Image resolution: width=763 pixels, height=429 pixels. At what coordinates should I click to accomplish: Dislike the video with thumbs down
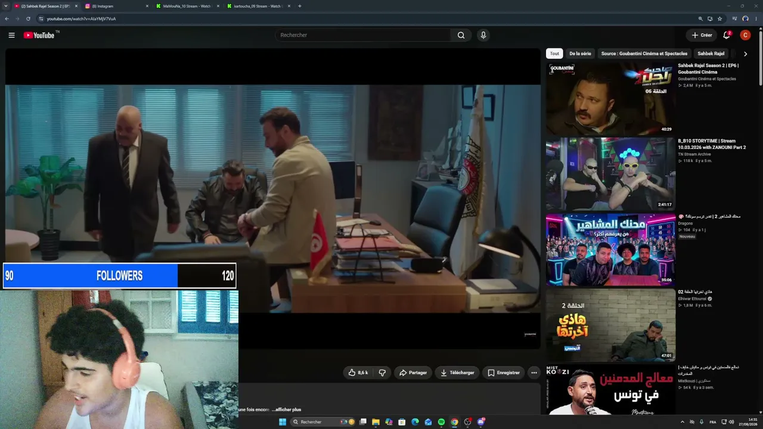coord(382,373)
